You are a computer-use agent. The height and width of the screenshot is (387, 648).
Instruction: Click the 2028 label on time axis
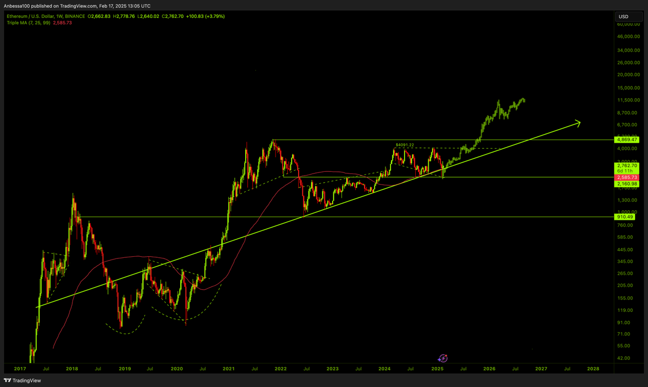click(593, 369)
